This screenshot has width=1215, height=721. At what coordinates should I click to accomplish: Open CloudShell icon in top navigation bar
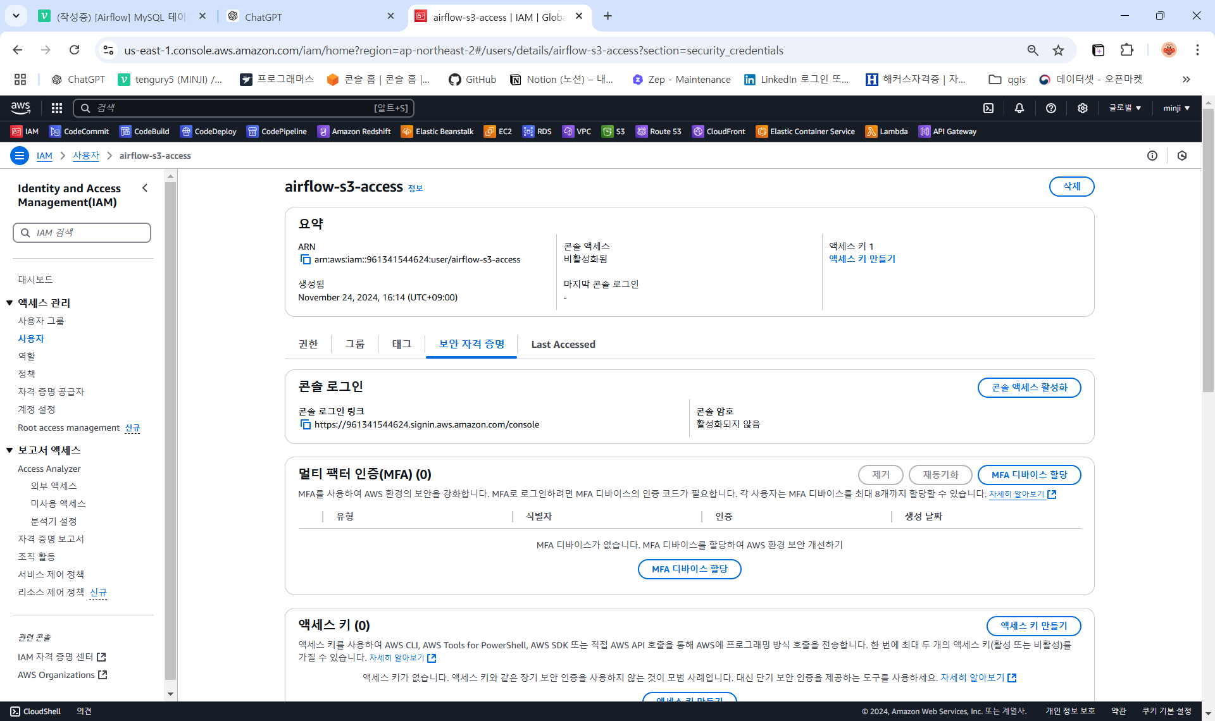click(988, 108)
